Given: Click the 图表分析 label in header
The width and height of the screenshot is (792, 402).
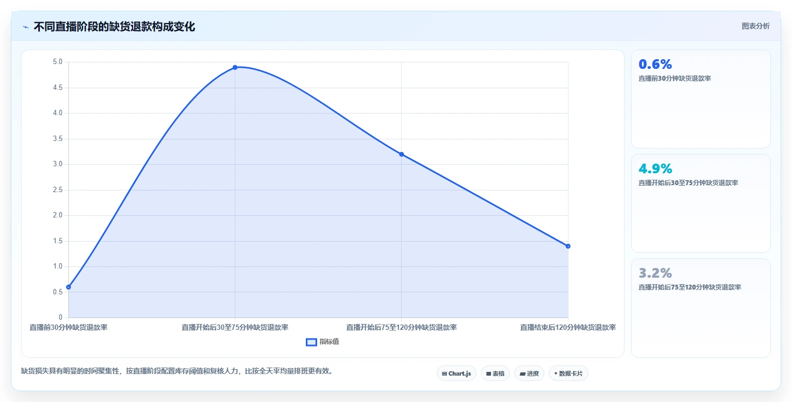Looking at the screenshot, I should 756,26.
